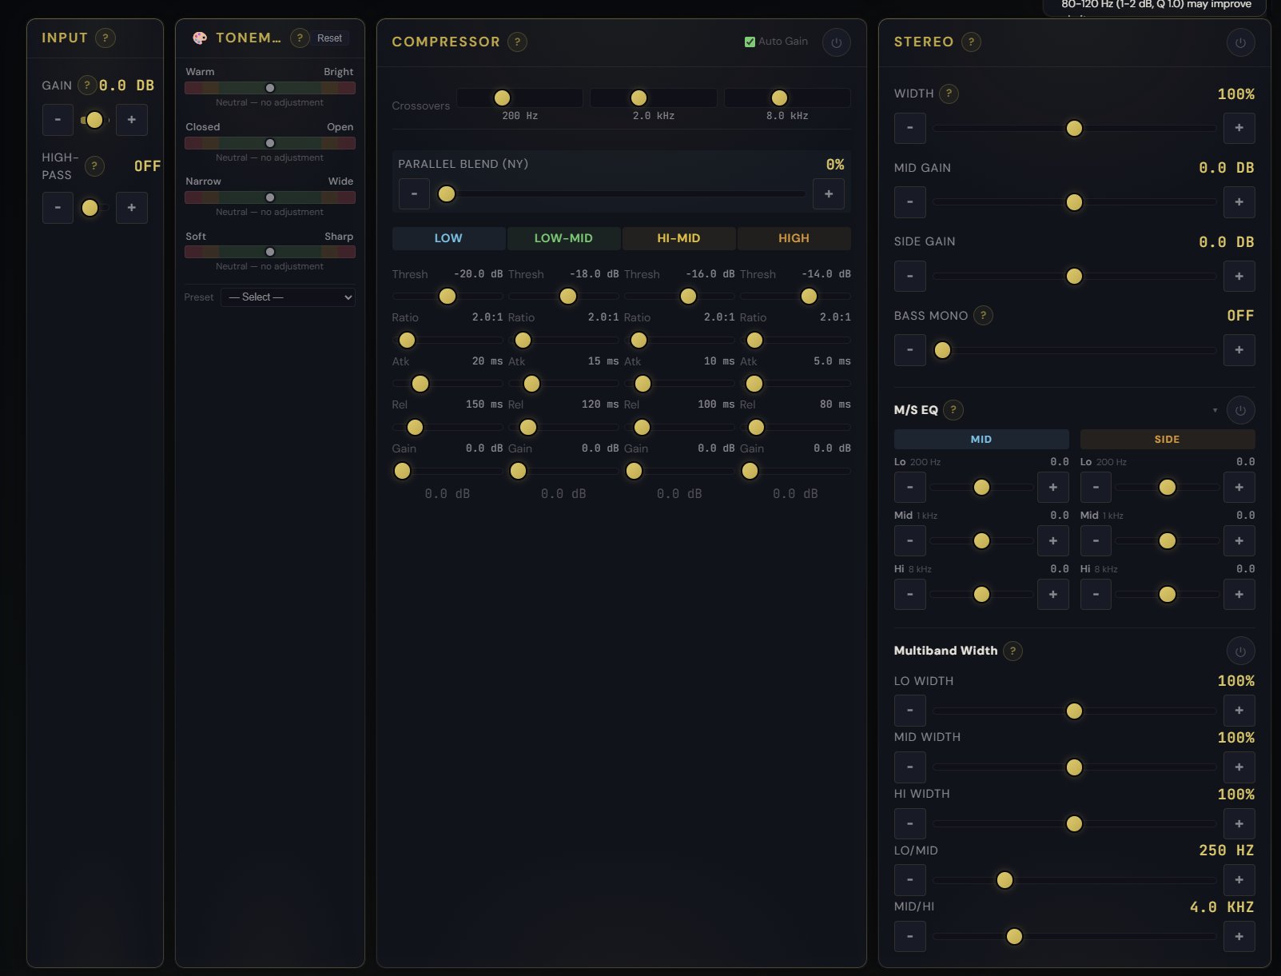Toggle M/S EQ power button
Viewport: 1281px width, 976px height.
click(x=1240, y=410)
